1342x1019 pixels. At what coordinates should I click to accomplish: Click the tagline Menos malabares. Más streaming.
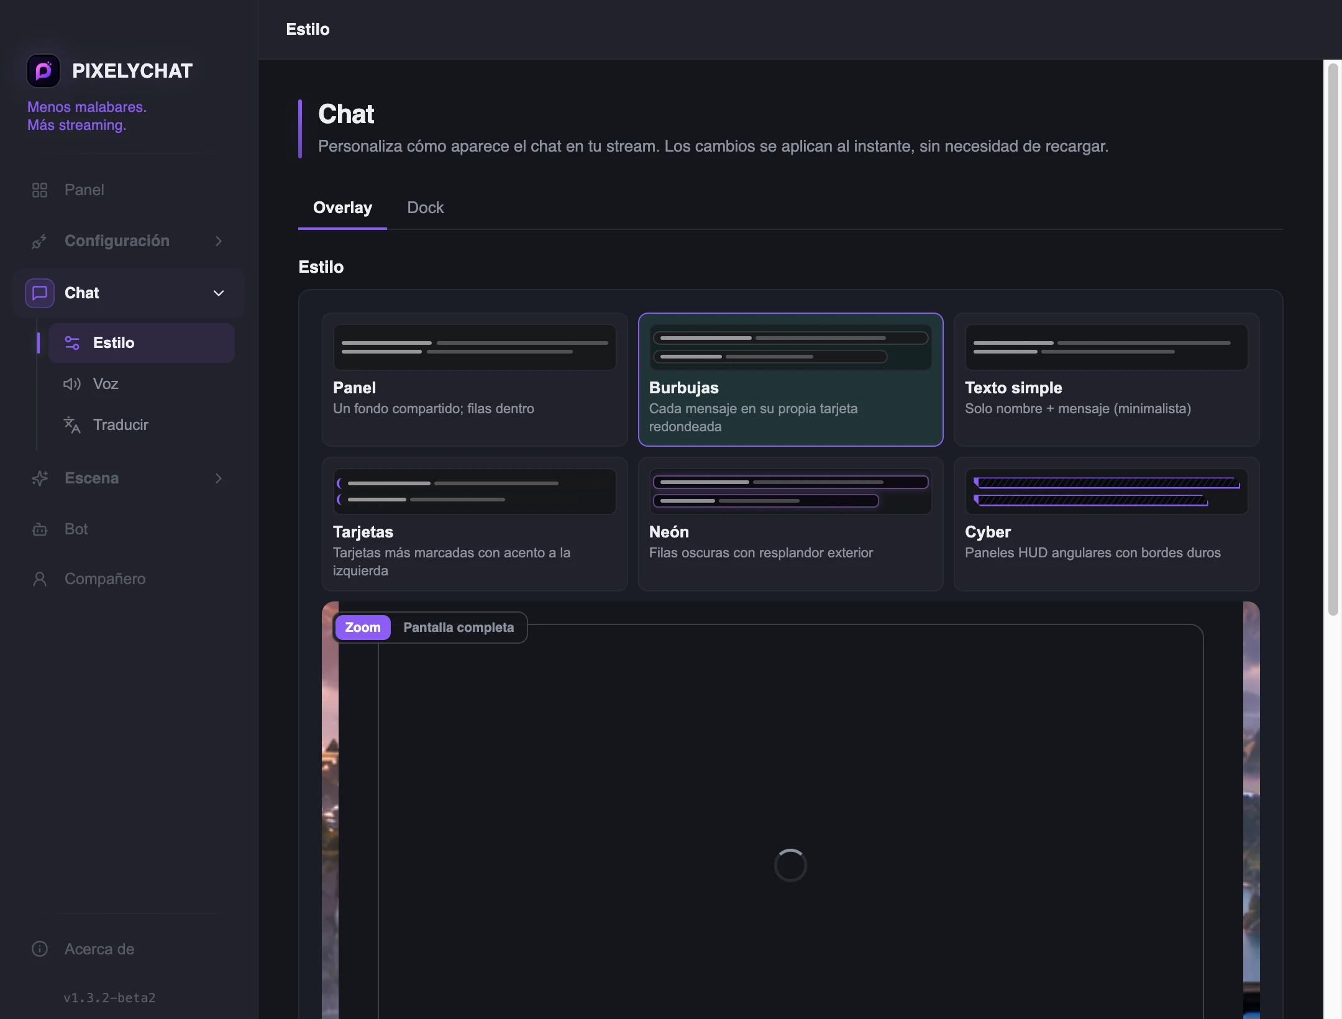tap(87, 116)
